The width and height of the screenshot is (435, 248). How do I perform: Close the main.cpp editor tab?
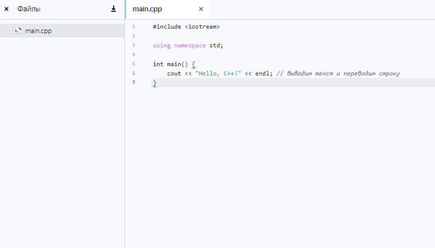point(201,9)
